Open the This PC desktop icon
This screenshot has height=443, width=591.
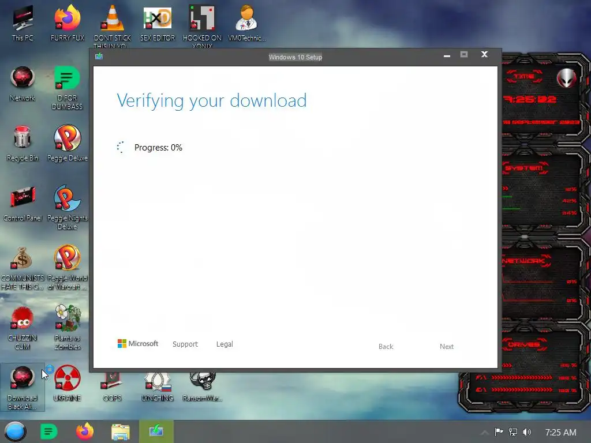point(23,22)
